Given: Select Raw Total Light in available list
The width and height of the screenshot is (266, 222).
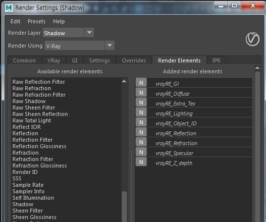Looking at the screenshot, I should [x=32, y=120].
